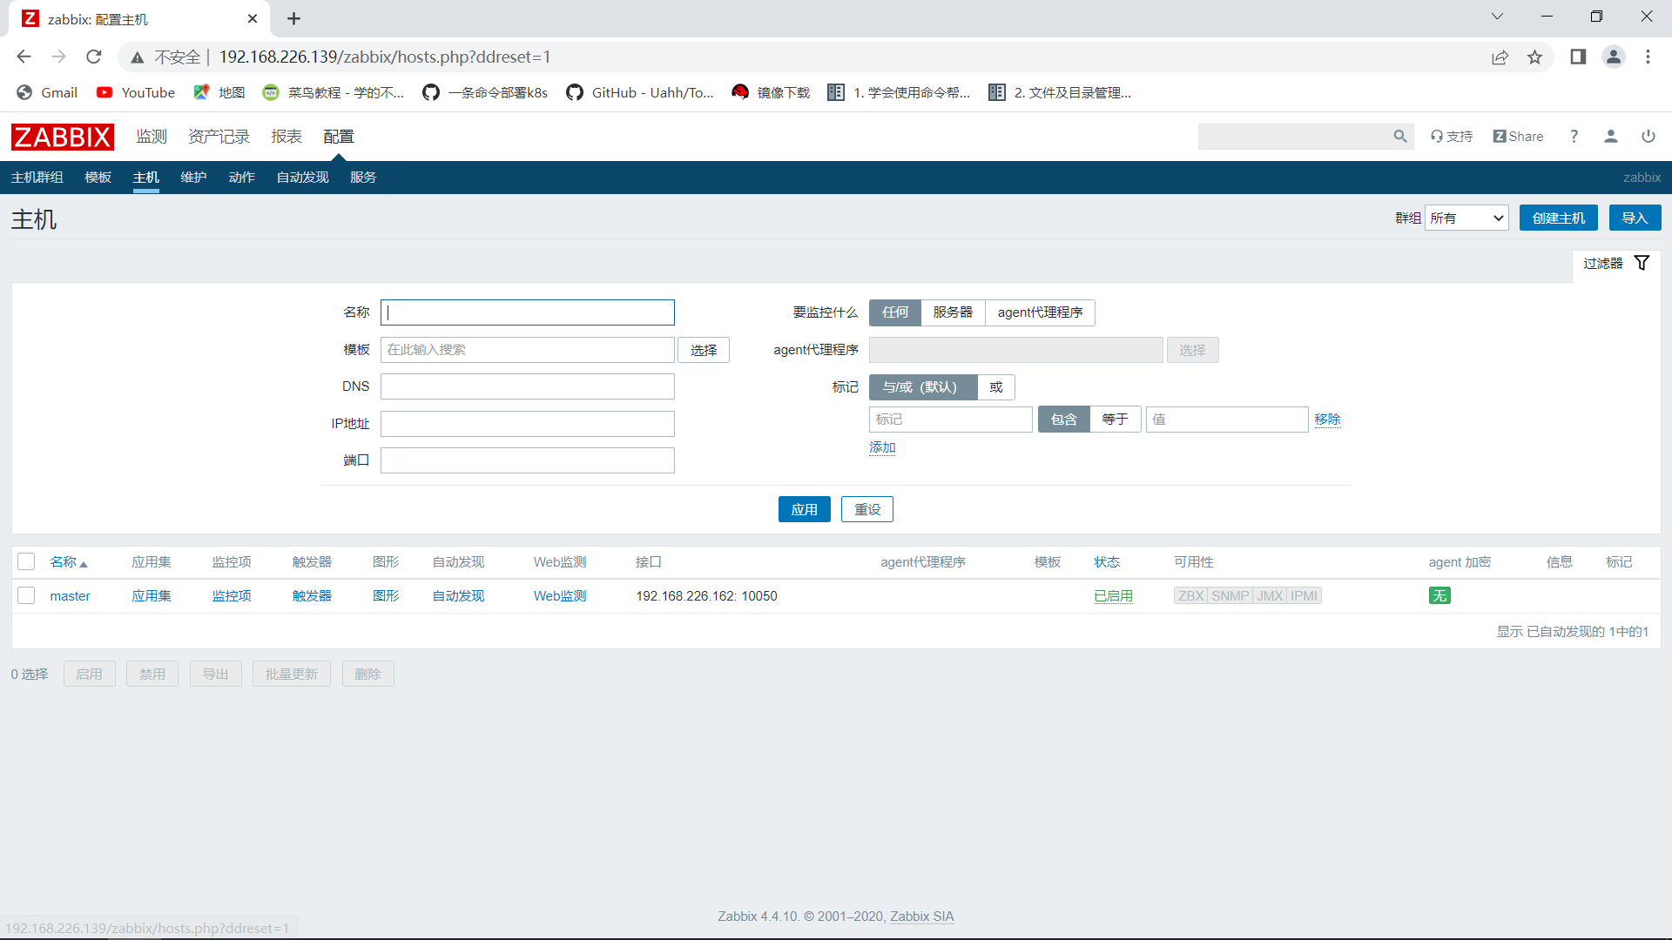This screenshot has height=940, width=1672.
Task: Click the search magnifier icon in header
Action: point(1399,137)
